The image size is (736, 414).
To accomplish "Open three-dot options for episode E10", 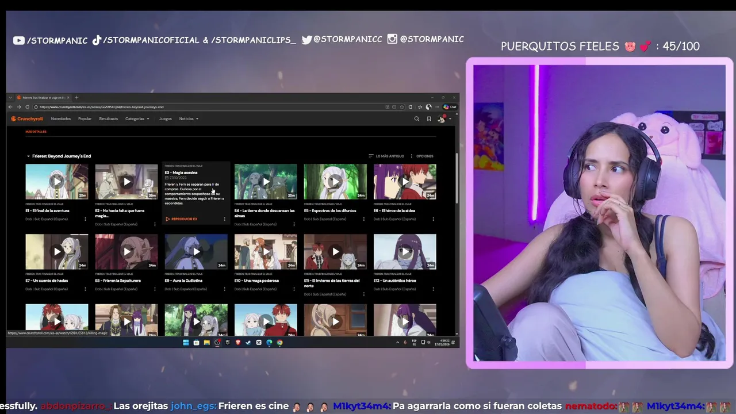I will point(294,289).
